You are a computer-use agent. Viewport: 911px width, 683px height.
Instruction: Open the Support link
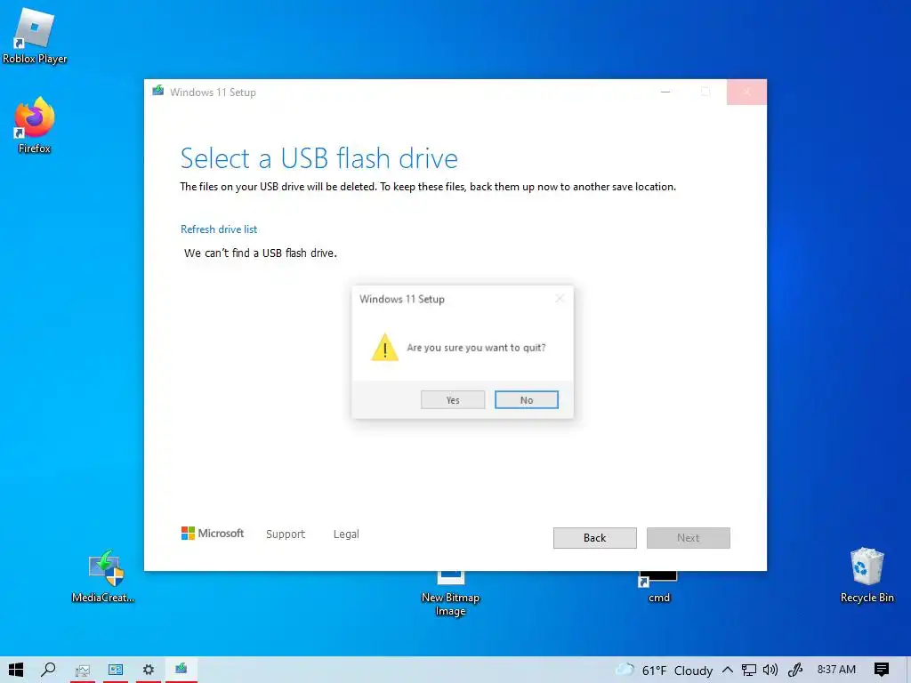tap(286, 534)
